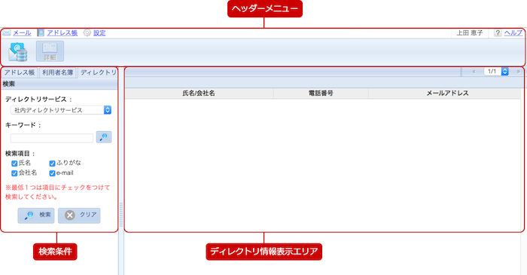The height and width of the screenshot is (275, 527).
Task: Click the クリア clear button
Action: tap(79, 215)
